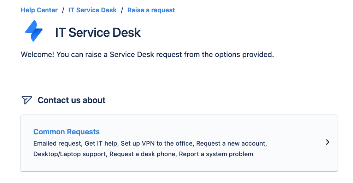The width and height of the screenshot is (353, 183).
Task: Click the Request a new account text
Action: (231, 144)
